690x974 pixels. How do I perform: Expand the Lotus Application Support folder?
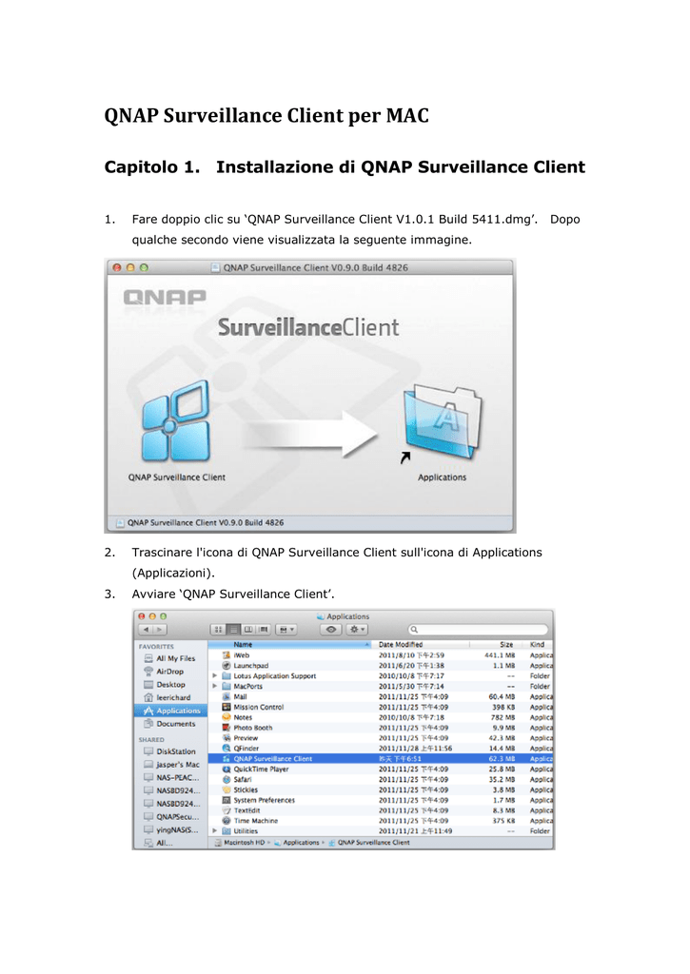click(x=214, y=676)
